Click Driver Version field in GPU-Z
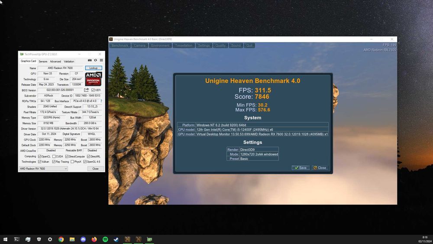Image resolution: width=433 pixels, height=244 pixels. coord(70,129)
